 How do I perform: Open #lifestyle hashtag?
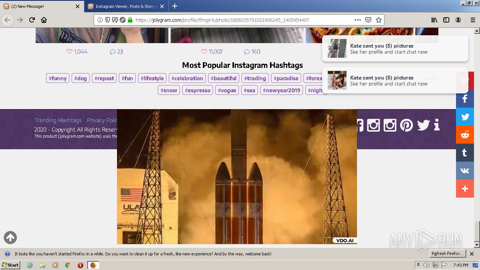pos(152,78)
